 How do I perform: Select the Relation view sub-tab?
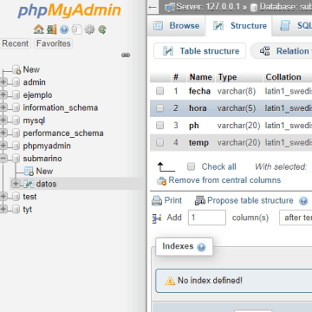click(x=282, y=51)
